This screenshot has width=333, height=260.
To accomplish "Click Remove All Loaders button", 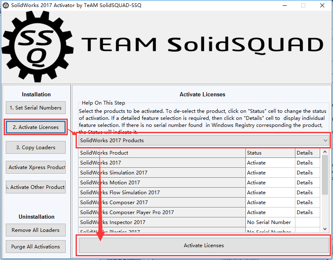I will click(x=36, y=230).
